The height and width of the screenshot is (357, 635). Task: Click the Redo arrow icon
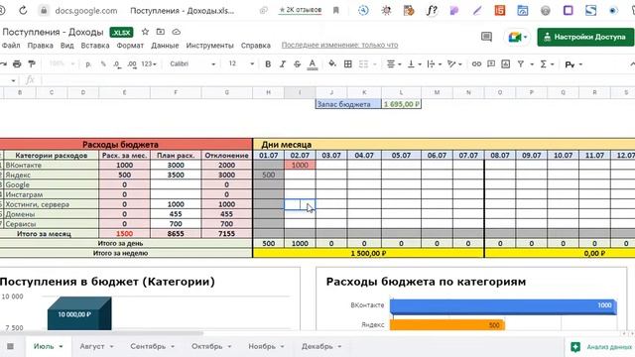(3, 63)
